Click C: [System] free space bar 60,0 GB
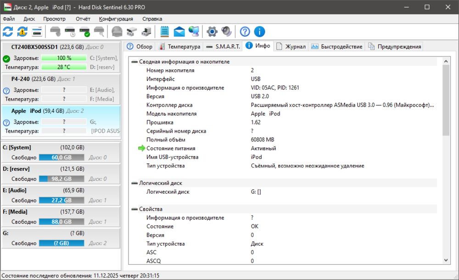This screenshot has width=459, height=280. tap(62, 157)
